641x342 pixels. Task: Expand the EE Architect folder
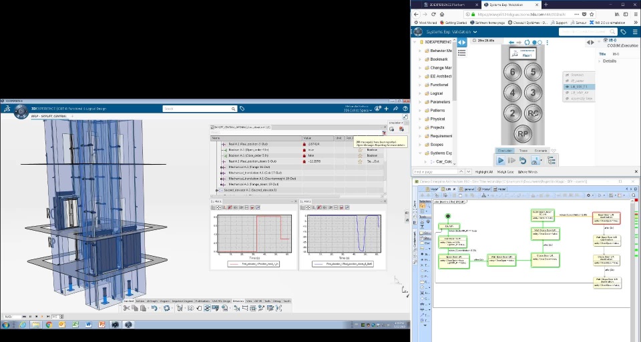point(420,76)
